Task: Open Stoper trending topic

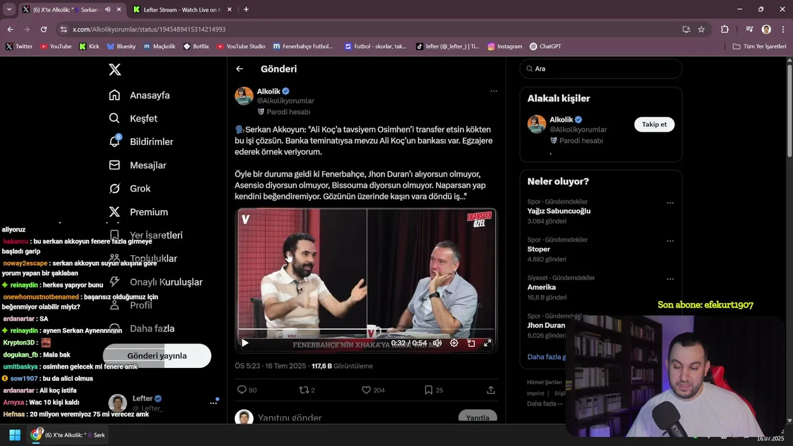Action: coord(539,249)
